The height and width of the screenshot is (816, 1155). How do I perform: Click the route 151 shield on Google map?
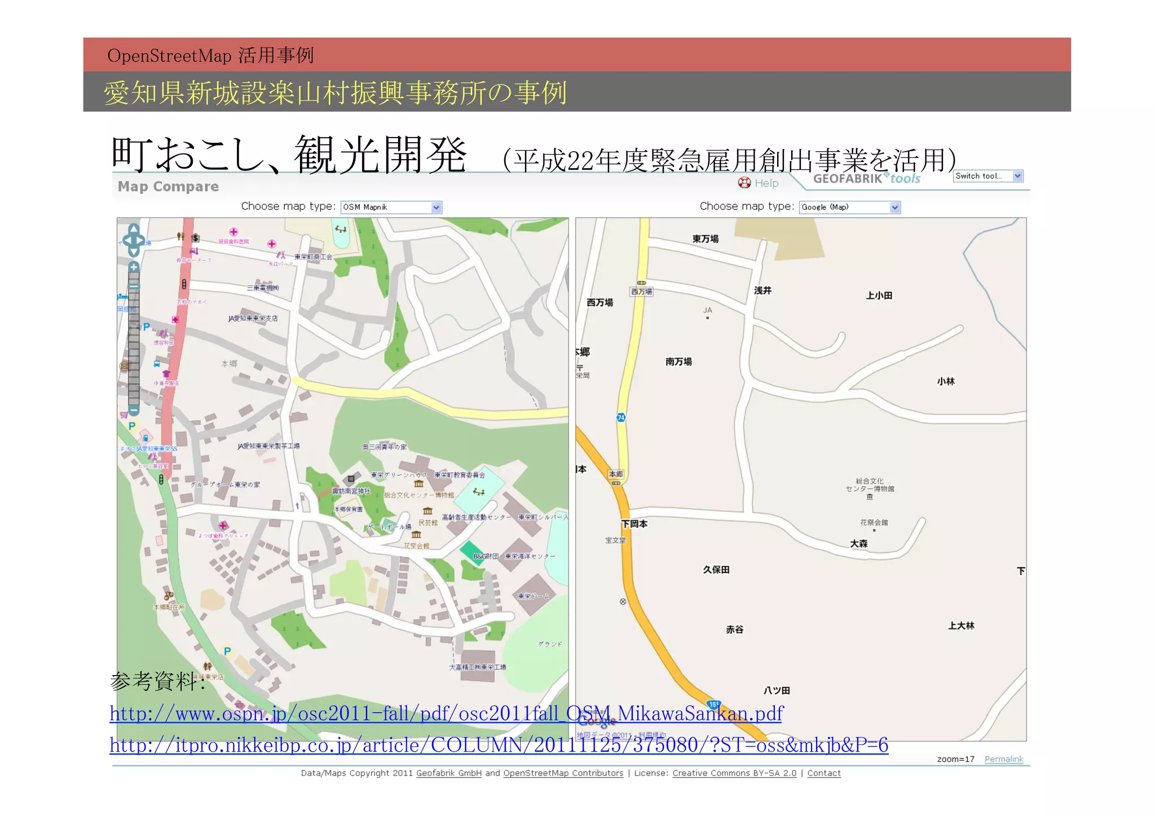pyautogui.click(x=713, y=704)
